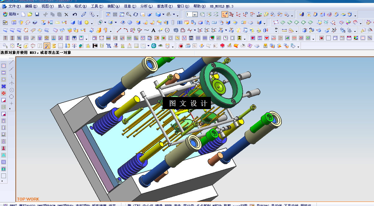Image resolution: width=374 pixels, height=206 pixels.
Task: Open the 插入(S) menu
Action: 64,6
